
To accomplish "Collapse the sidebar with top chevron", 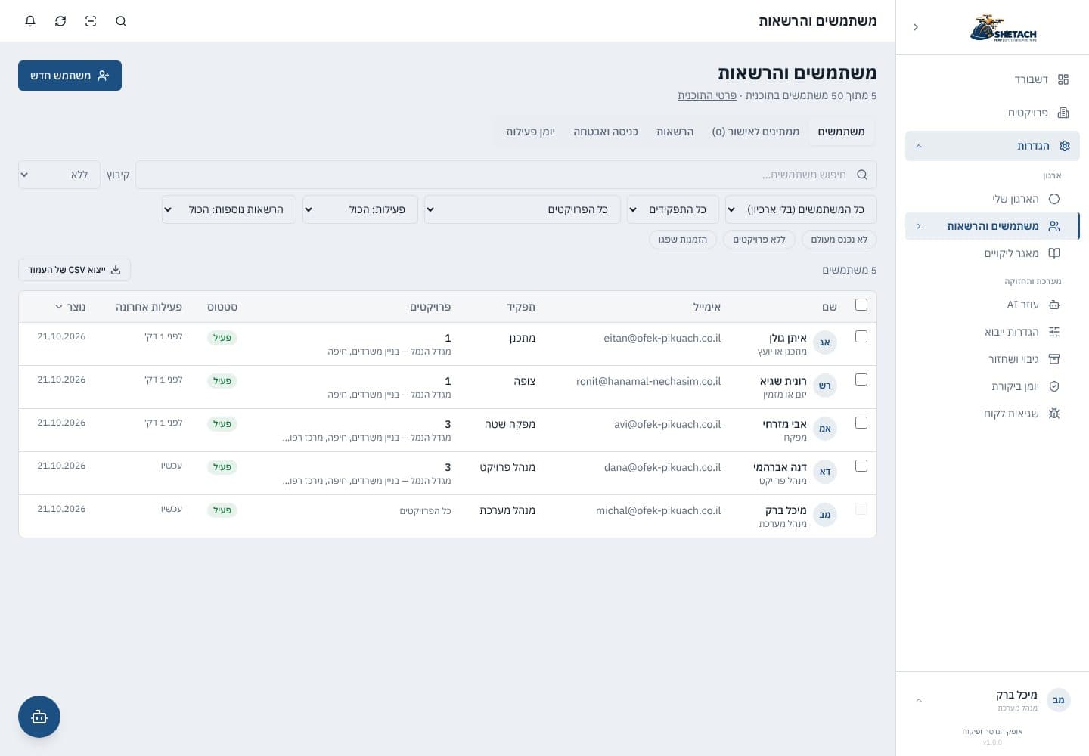I will tap(916, 27).
